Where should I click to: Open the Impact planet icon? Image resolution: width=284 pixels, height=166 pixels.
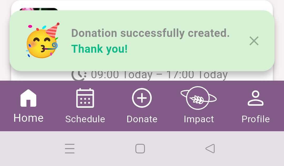199,98
